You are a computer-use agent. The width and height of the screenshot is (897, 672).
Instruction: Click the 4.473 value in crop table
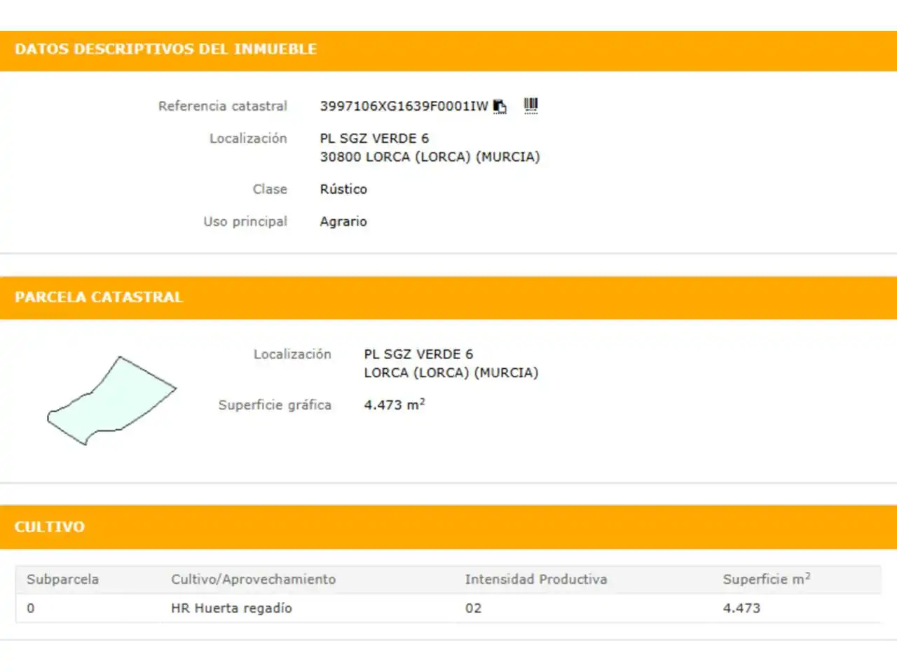point(741,608)
